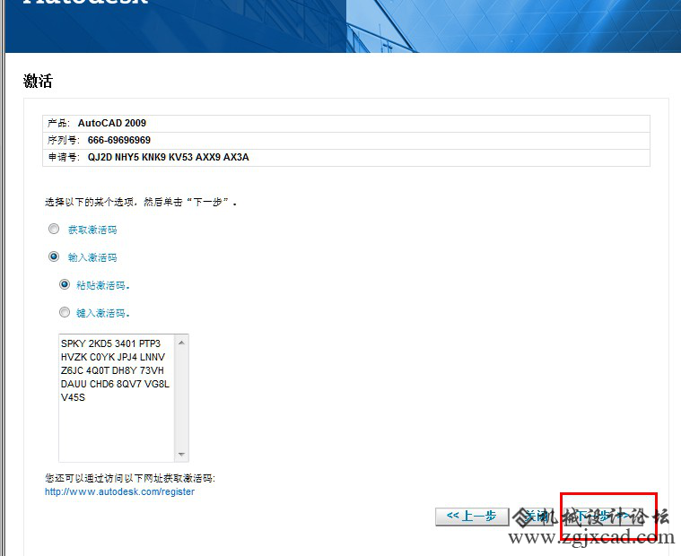Click the text box scrollbar up arrow
This screenshot has width=681, height=556.
point(181,343)
